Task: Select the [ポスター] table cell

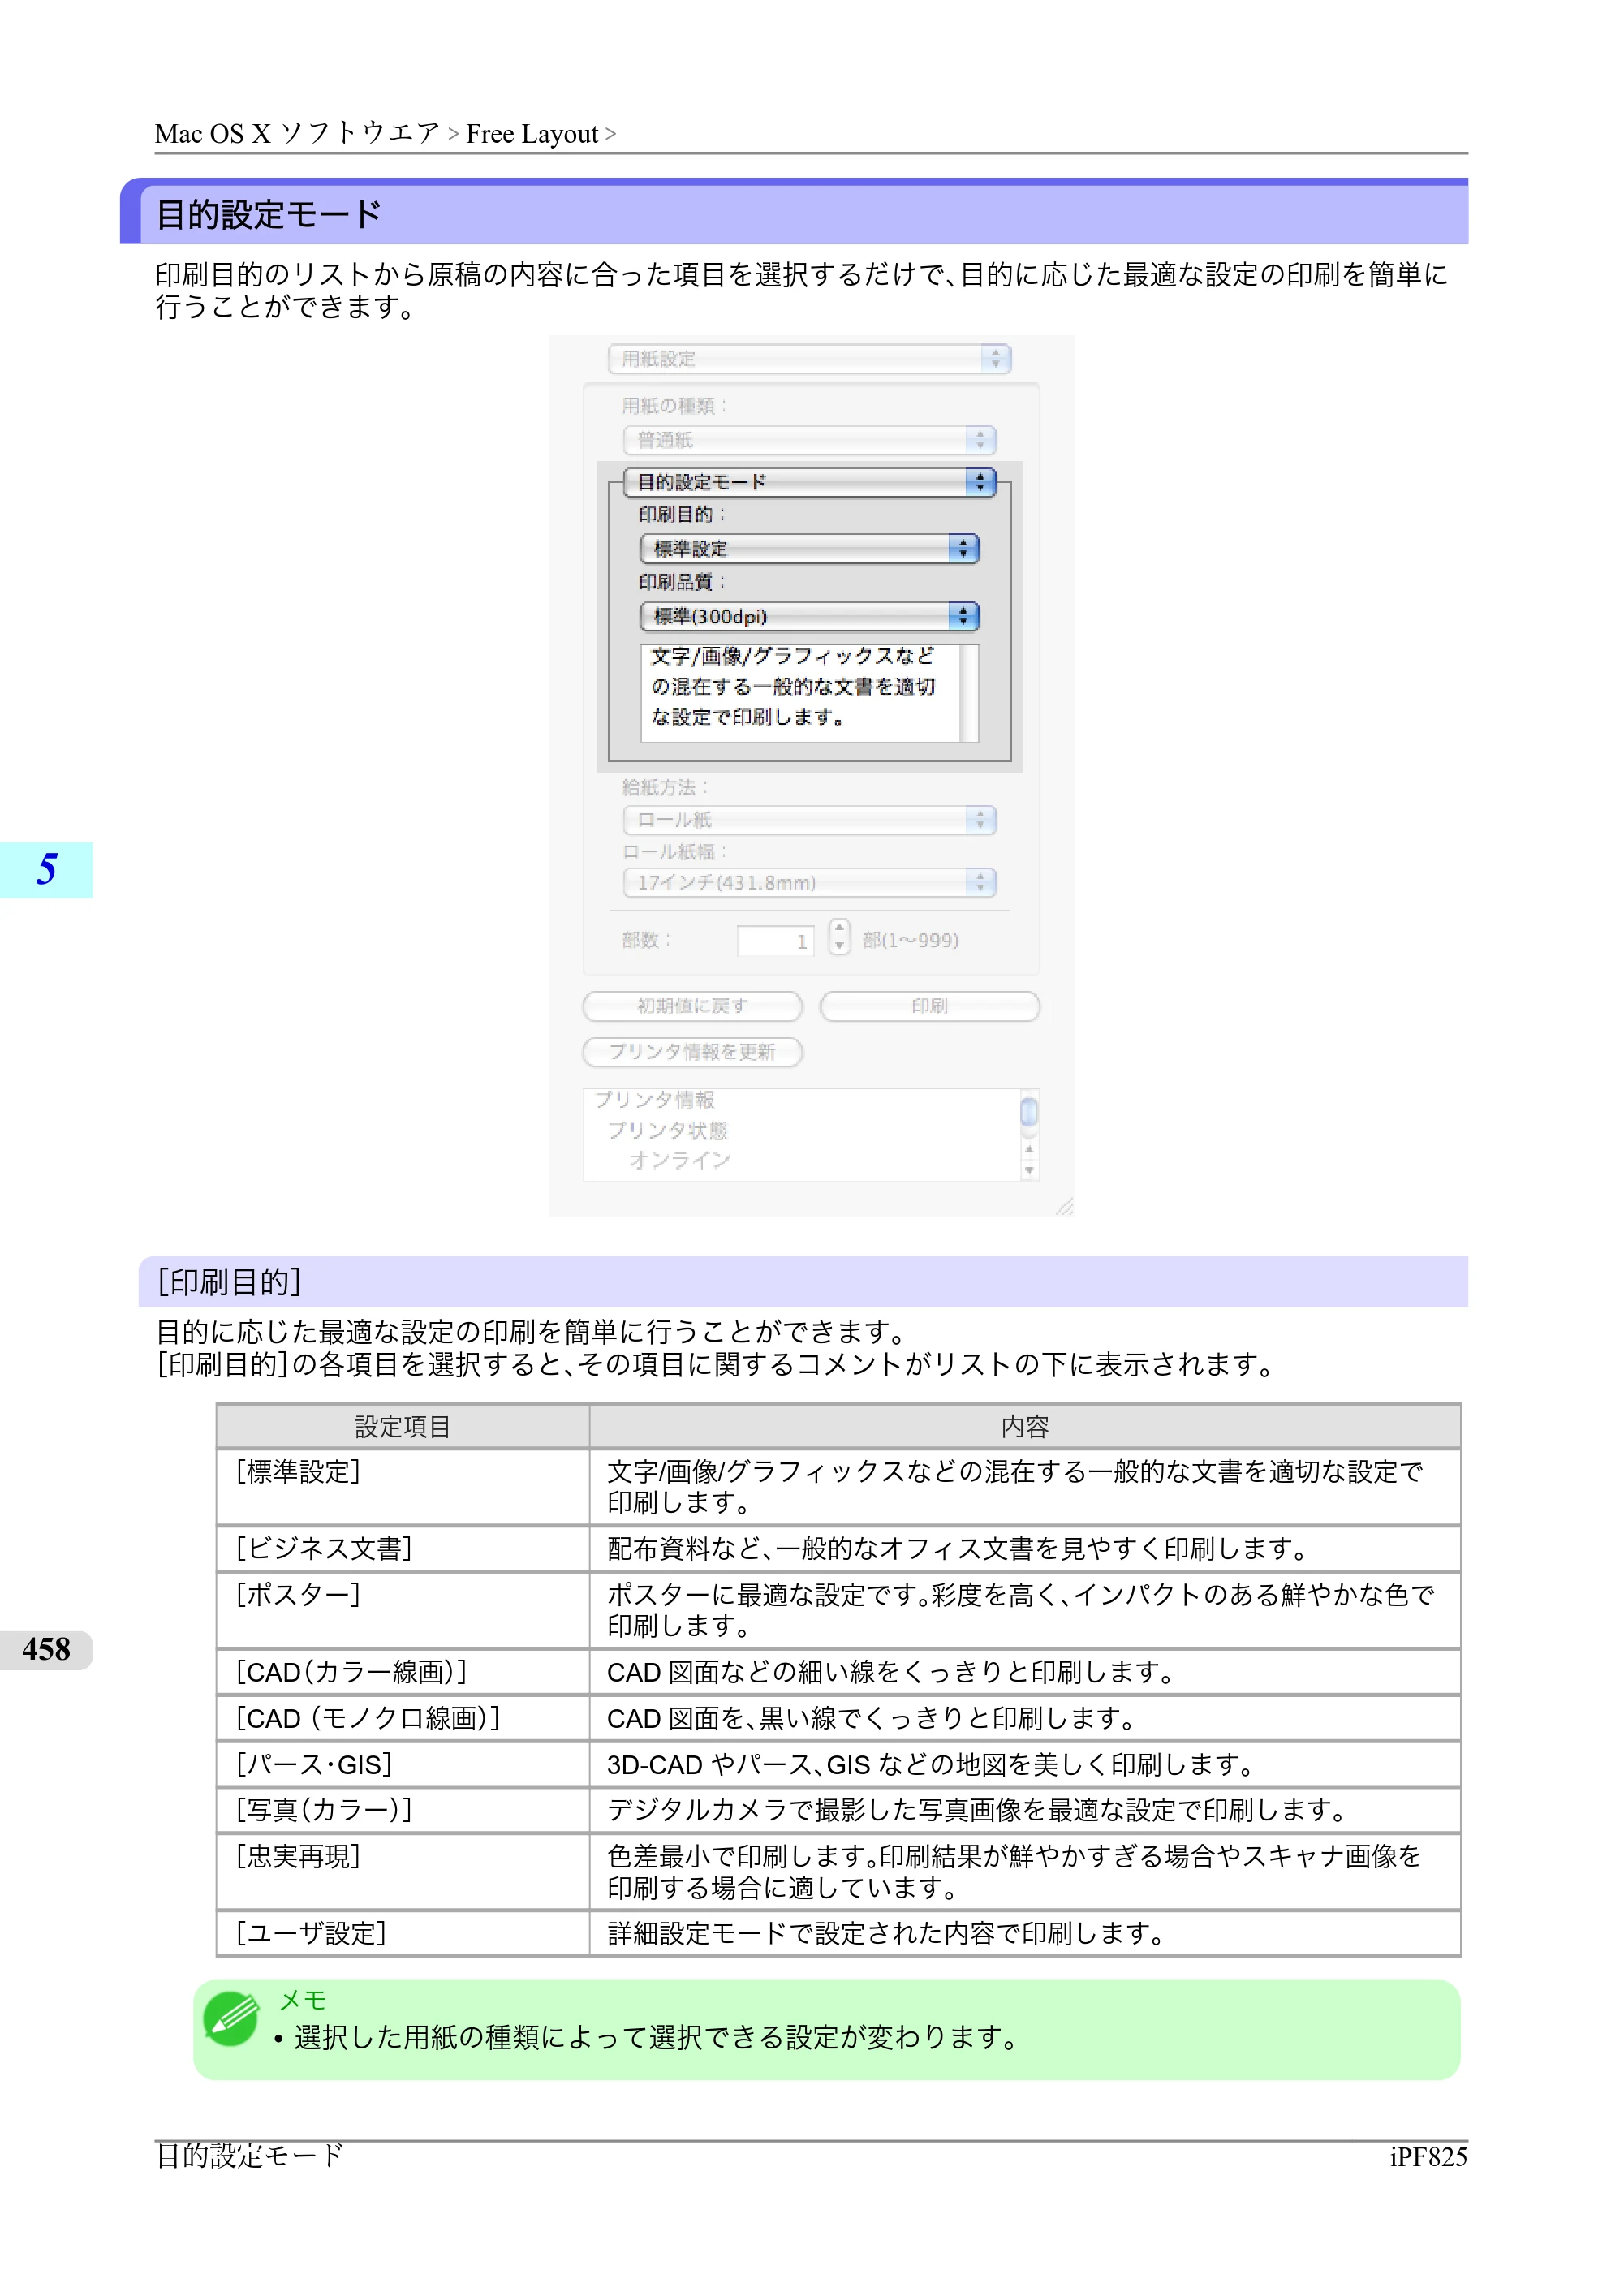Action: pos(403,1610)
